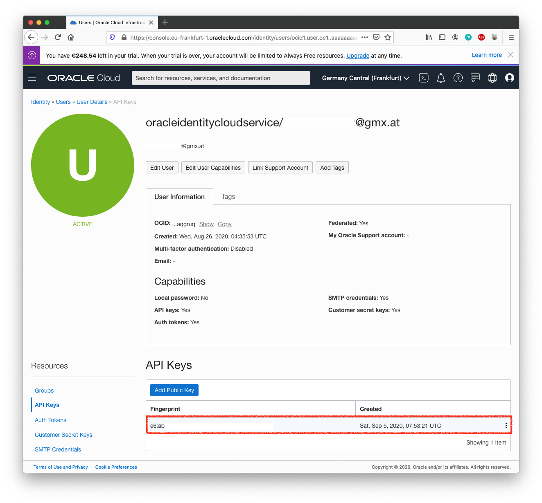Open a new browser tab
This screenshot has width=542, height=503.
[165, 22]
